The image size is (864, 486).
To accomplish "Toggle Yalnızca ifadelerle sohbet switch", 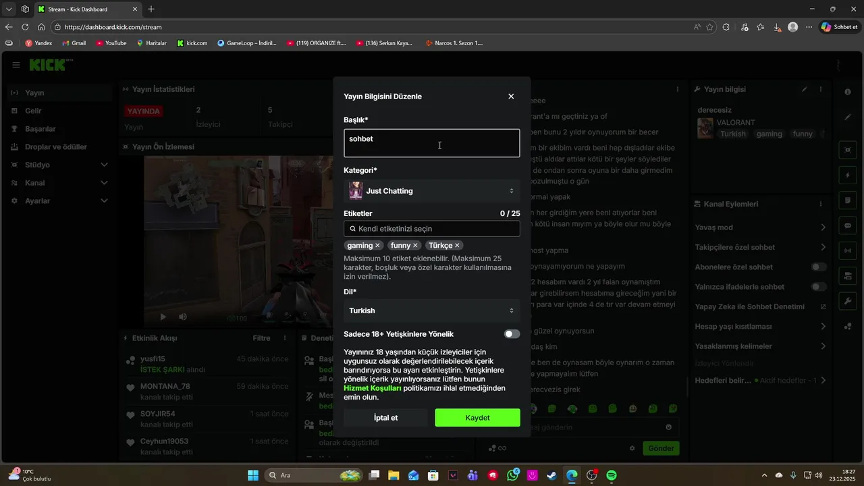I will (x=818, y=287).
